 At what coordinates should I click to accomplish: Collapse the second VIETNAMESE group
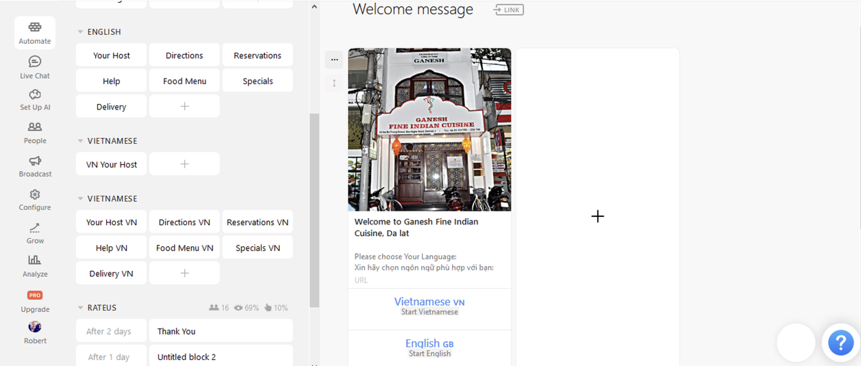click(x=80, y=199)
